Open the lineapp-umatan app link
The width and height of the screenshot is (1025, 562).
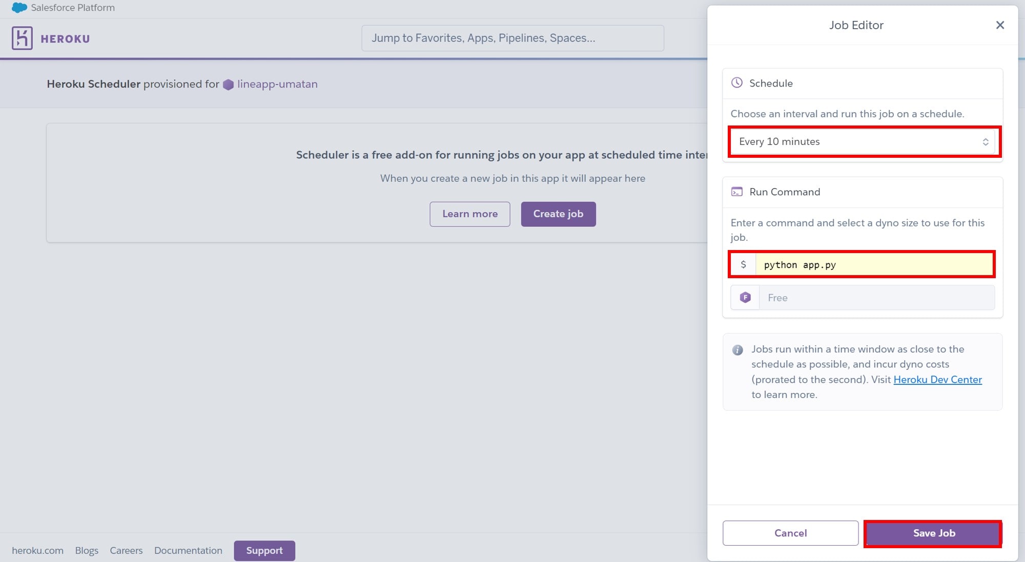[x=277, y=84]
